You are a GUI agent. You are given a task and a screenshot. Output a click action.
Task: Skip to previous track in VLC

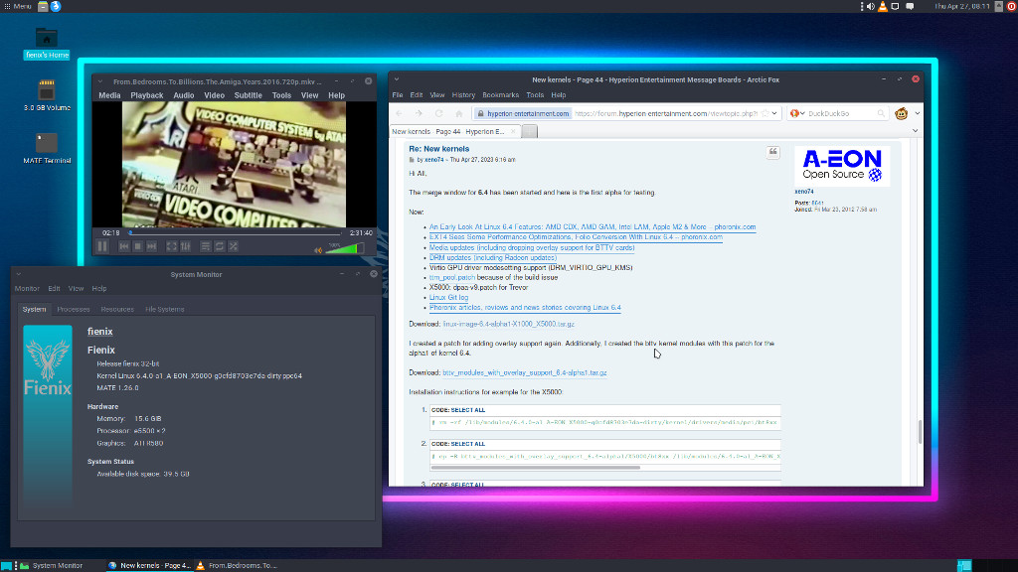coord(124,246)
